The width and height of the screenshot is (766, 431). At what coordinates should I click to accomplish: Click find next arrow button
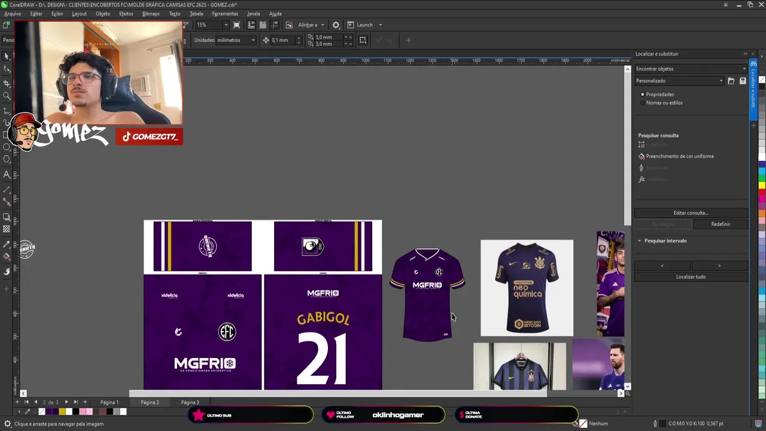tap(719, 266)
